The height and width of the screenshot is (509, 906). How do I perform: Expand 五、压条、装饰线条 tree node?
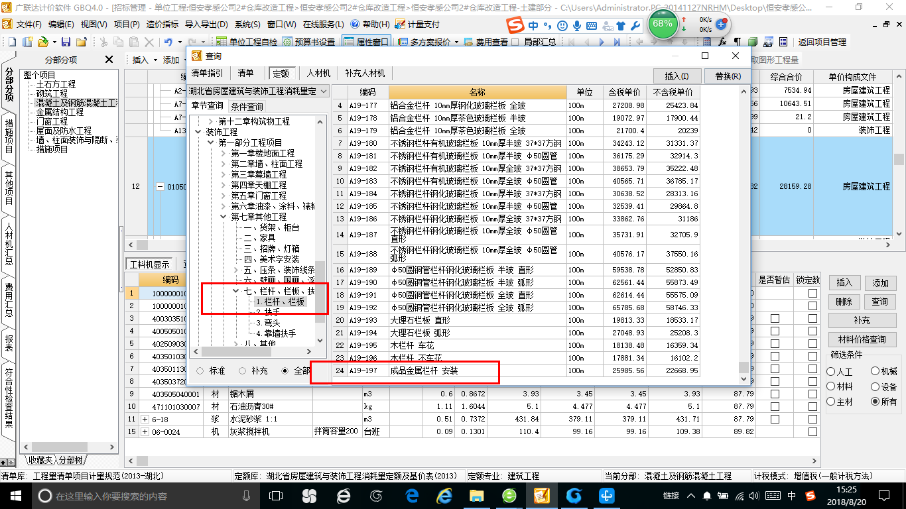tap(236, 270)
